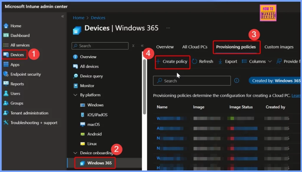Click the Home breadcrumb link

pos(78,18)
